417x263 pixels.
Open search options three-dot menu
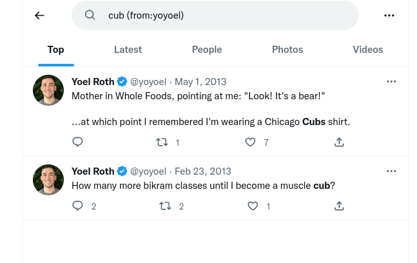(389, 15)
